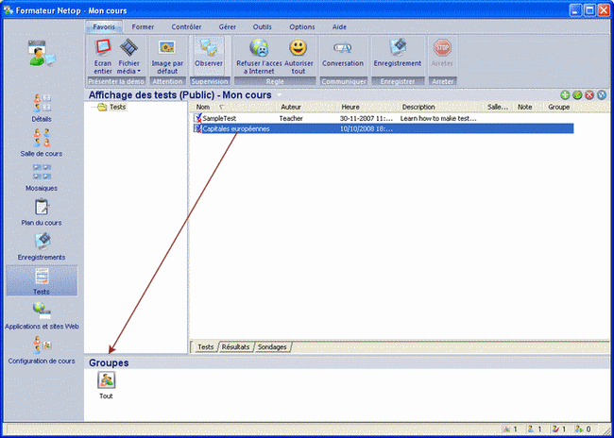Open the Plan du cours view
614x438 pixels.
point(42,211)
